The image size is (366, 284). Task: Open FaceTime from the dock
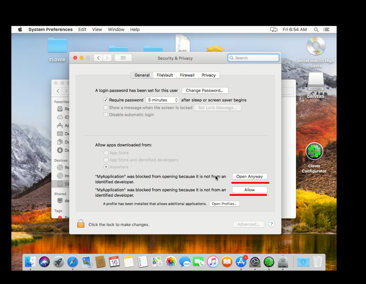(x=199, y=261)
